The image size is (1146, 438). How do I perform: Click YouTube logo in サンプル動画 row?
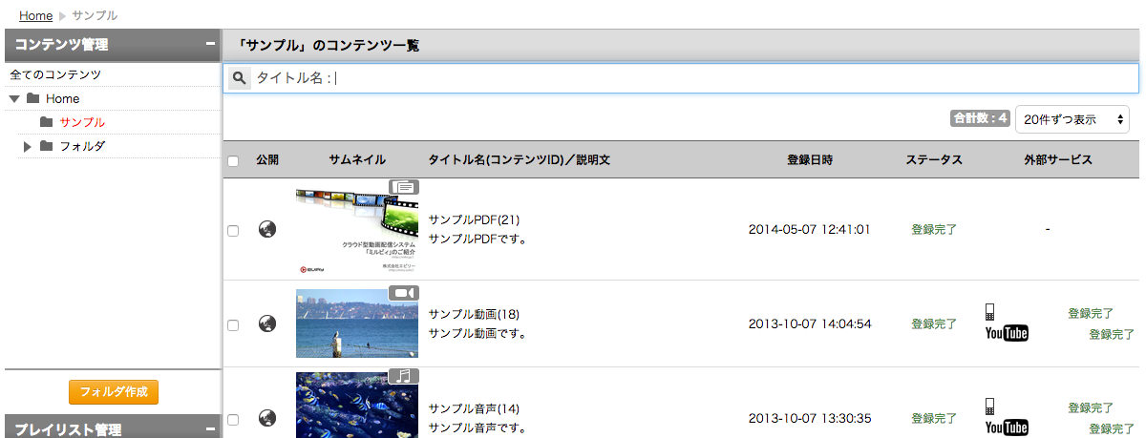1007,333
